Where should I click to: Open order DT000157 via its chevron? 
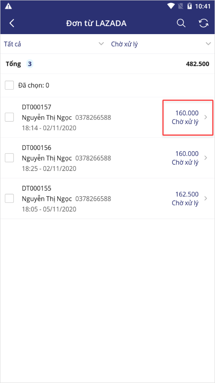click(206, 117)
